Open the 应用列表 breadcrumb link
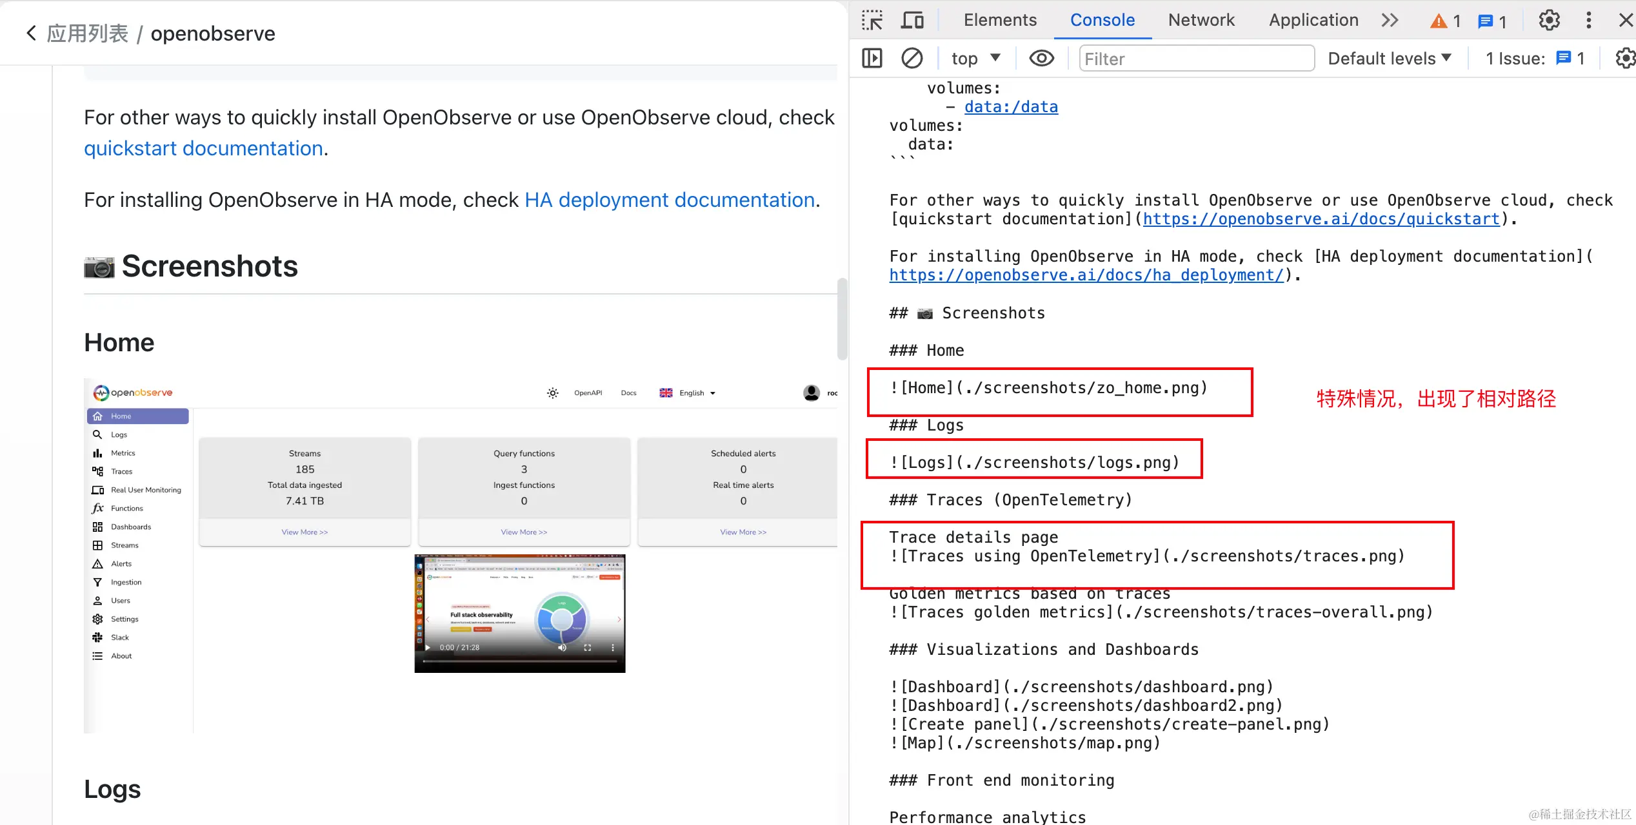The width and height of the screenshot is (1636, 825). pyautogui.click(x=88, y=34)
